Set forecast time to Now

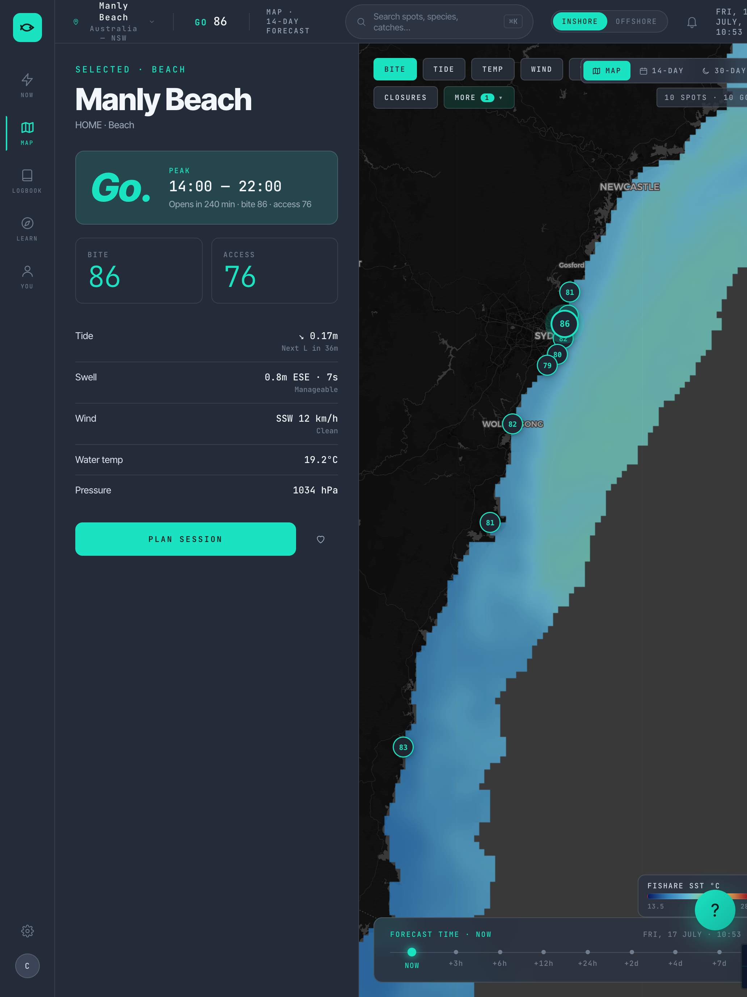[412, 958]
